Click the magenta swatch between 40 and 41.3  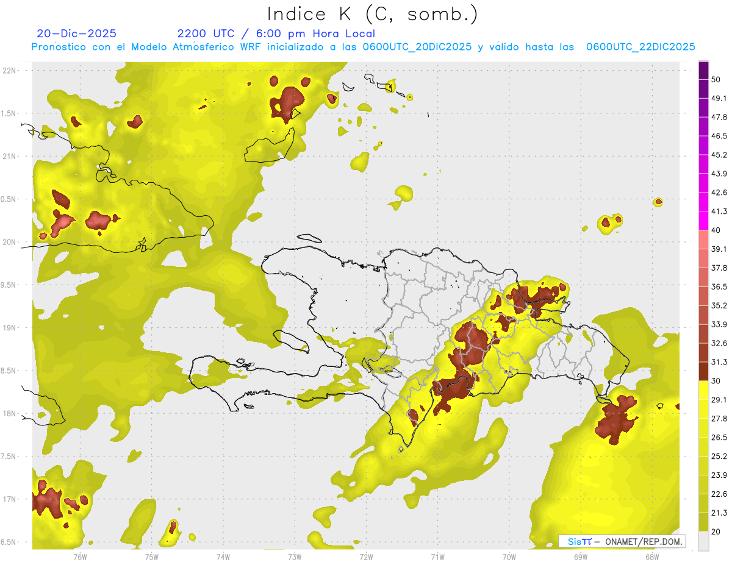704,221
